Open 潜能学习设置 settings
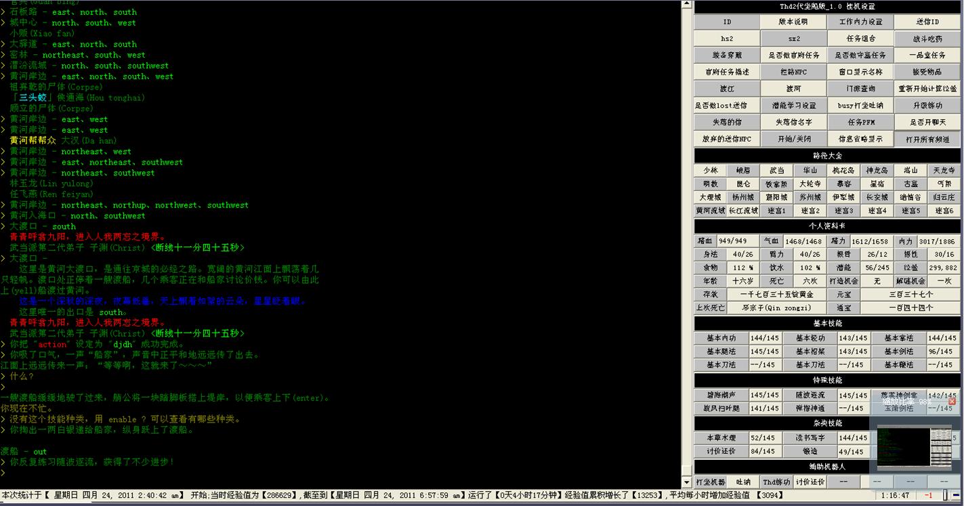 793,106
